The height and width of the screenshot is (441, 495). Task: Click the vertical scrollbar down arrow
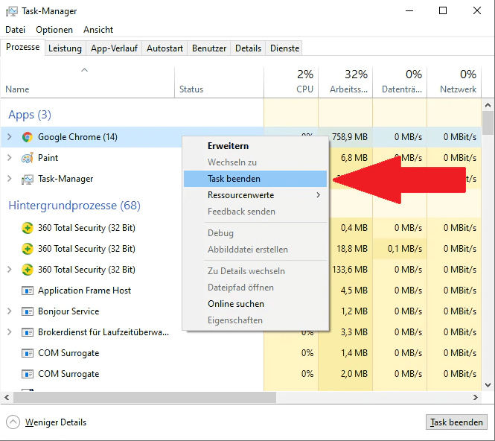tap(488, 385)
